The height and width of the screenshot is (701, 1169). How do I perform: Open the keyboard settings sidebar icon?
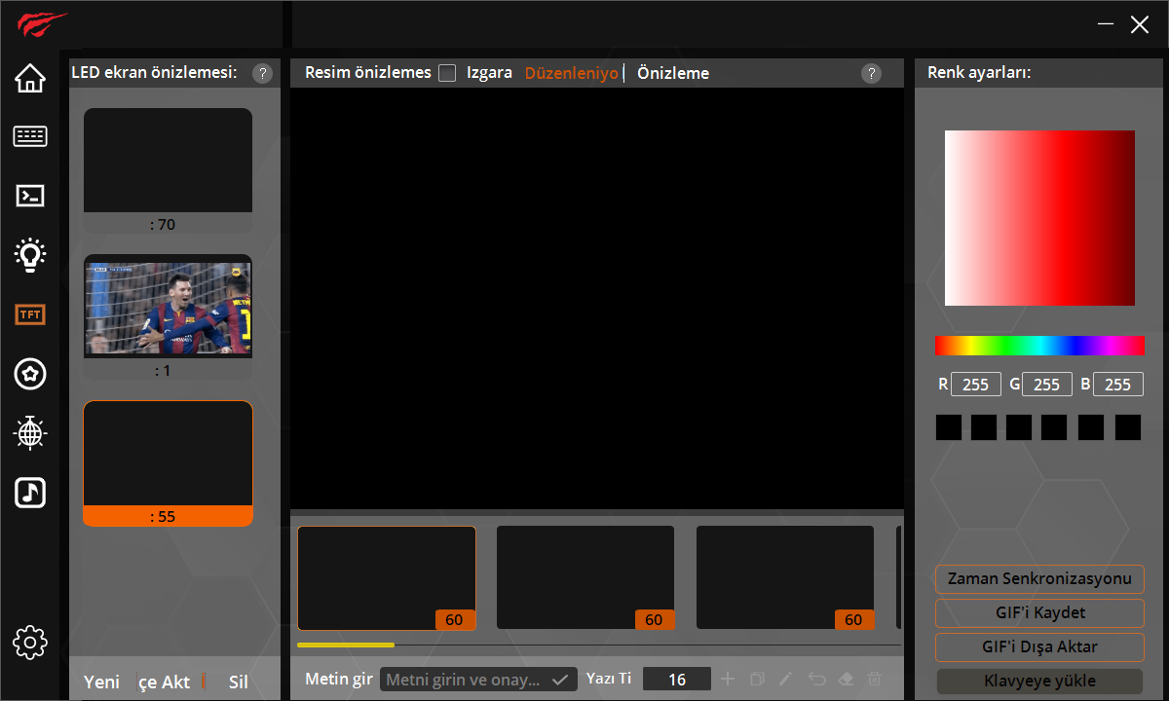click(30, 136)
